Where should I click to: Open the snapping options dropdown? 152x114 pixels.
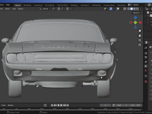click(63, 9)
